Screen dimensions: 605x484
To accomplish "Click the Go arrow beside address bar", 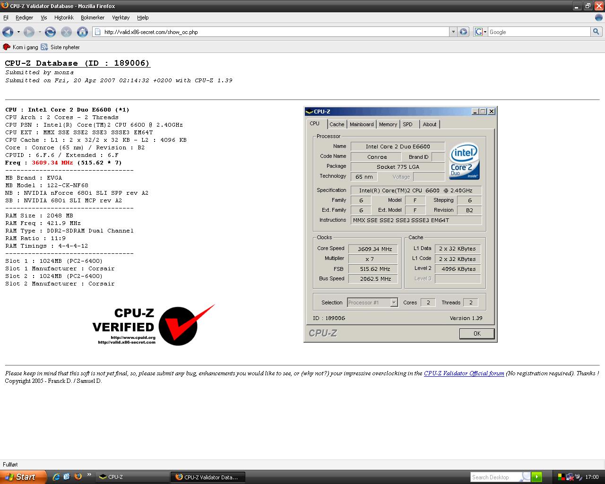I will (463, 32).
